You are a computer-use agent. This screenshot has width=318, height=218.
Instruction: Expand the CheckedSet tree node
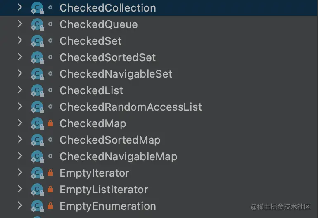tap(19, 40)
